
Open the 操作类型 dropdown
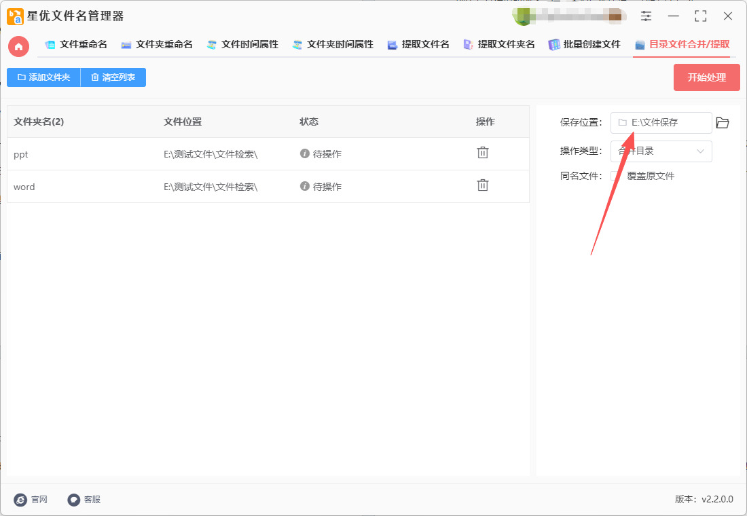click(661, 151)
